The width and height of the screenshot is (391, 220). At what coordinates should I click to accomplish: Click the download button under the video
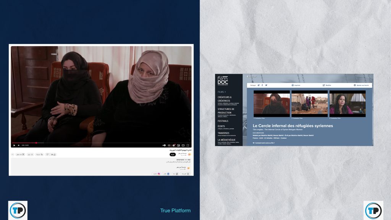tap(30, 155)
